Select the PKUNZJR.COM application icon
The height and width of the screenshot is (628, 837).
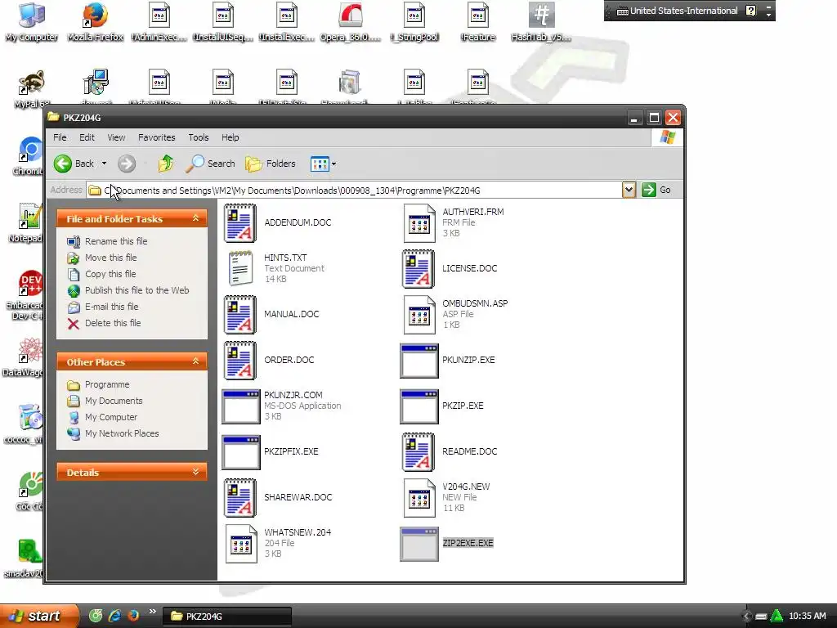pyautogui.click(x=241, y=406)
